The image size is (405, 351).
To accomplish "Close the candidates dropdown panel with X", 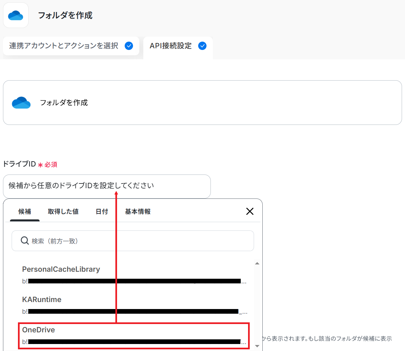I will [250, 211].
